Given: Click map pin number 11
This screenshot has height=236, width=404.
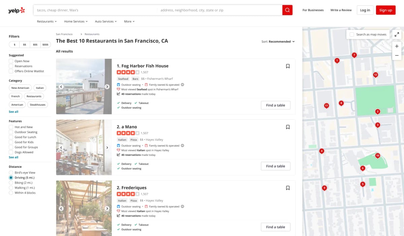Looking at the screenshot, I should (x=326, y=106).
